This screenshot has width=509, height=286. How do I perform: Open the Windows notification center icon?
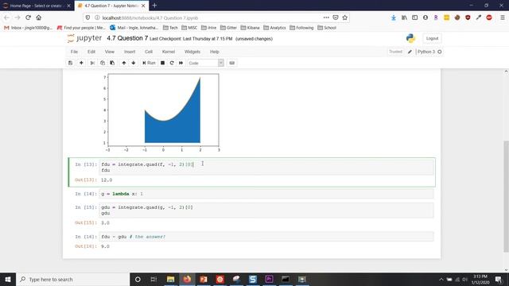click(x=499, y=279)
